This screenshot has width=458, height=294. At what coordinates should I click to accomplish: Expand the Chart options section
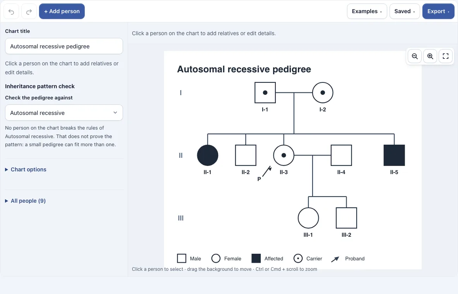(26, 169)
